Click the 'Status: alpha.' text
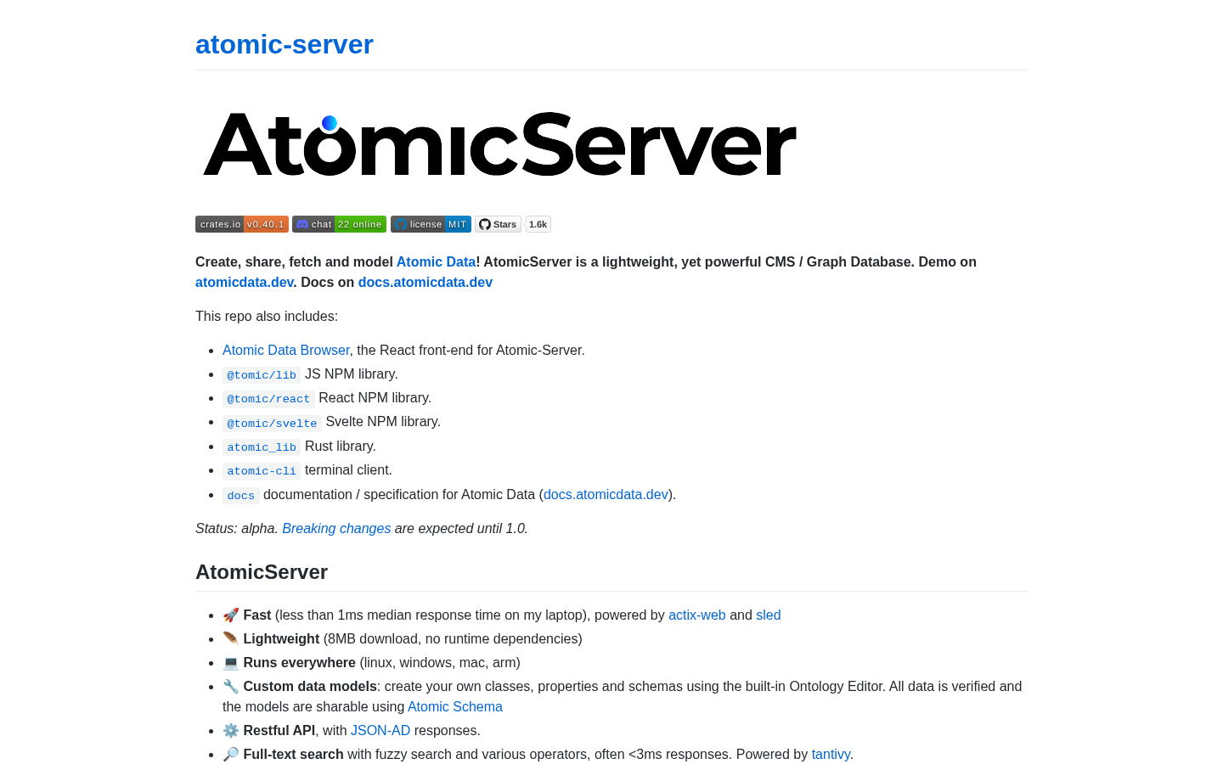 pyautogui.click(x=237, y=528)
